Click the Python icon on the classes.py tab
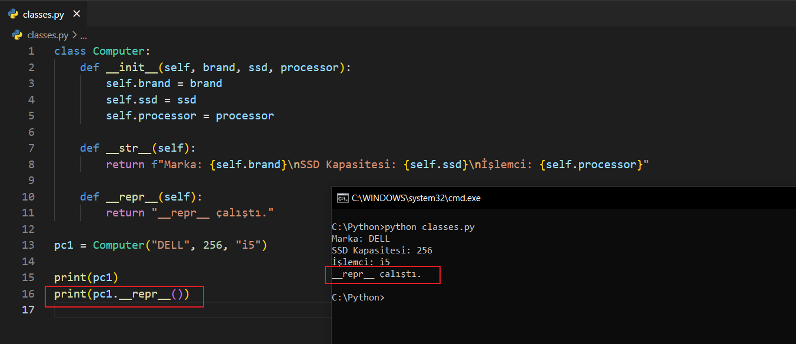Image resolution: width=796 pixels, height=344 pixels. pos(13,15)
